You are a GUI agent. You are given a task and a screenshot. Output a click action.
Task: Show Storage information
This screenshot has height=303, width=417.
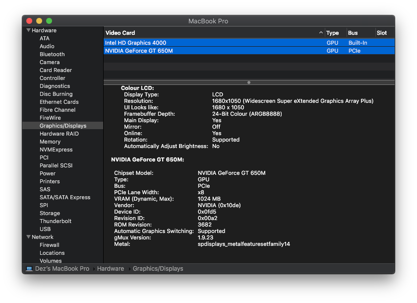[50, 214]
